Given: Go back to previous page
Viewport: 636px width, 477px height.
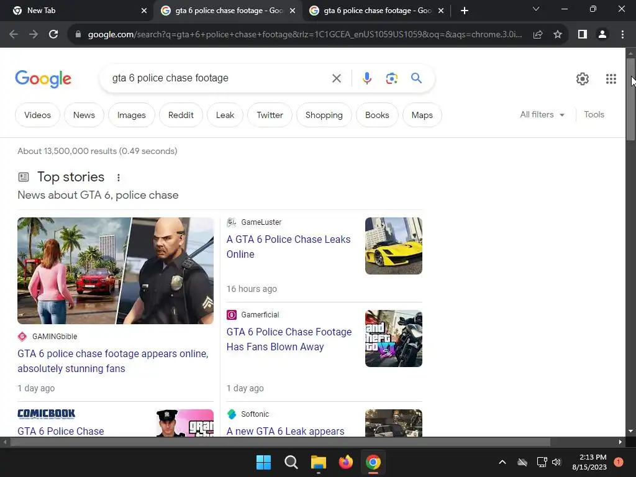Looking at the screenshot, I should pyautogui.click(x=14, y=35).
